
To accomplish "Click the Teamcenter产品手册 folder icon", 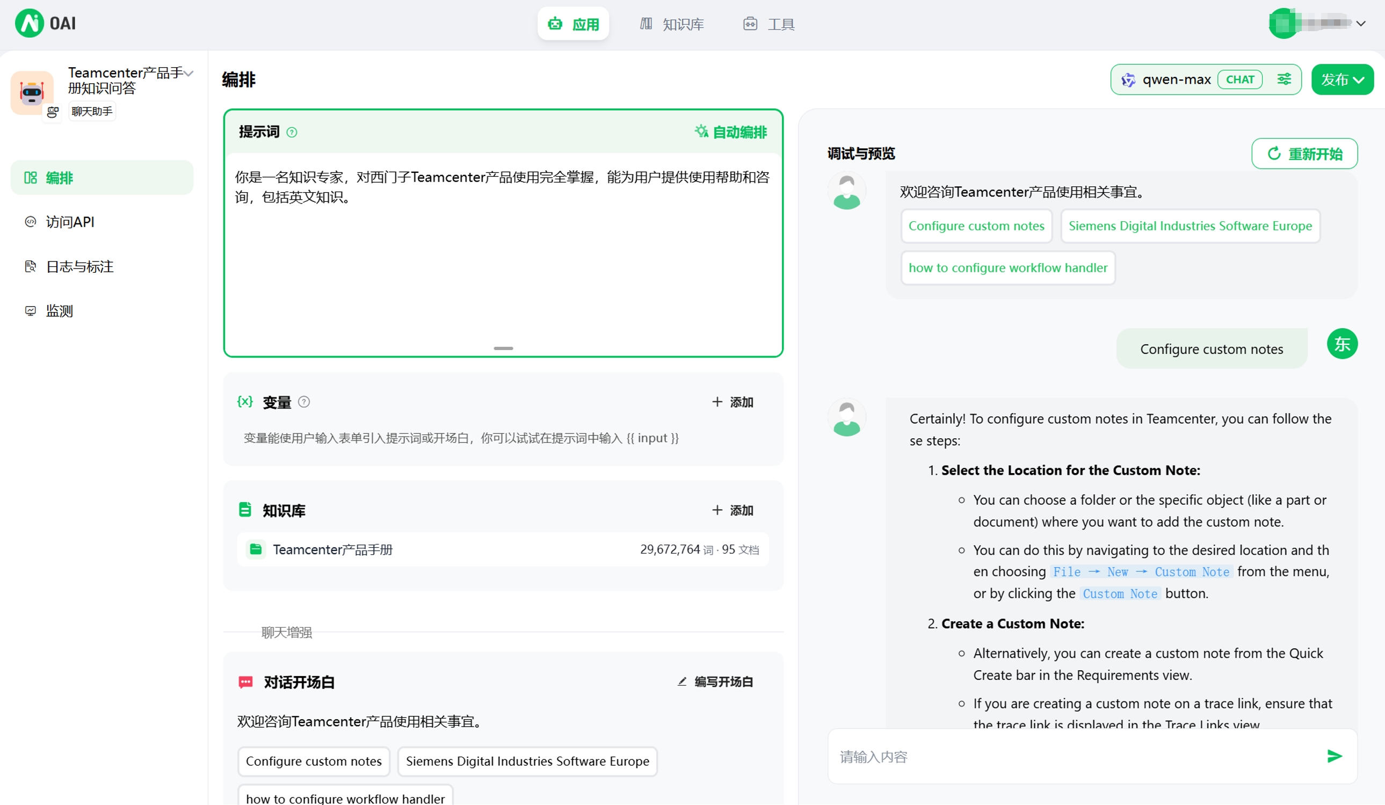I will click(x=256, y=549).
